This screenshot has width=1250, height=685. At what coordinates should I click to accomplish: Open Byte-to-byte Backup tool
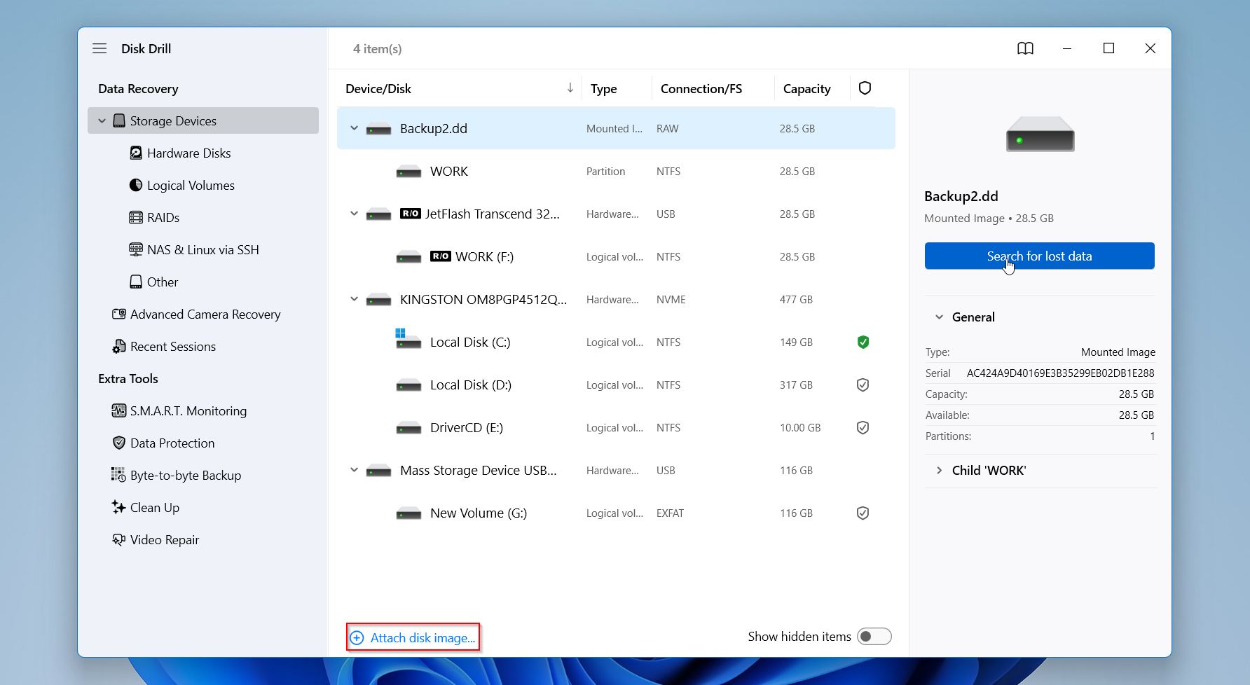pyautogui.click(x=177, y=475)
